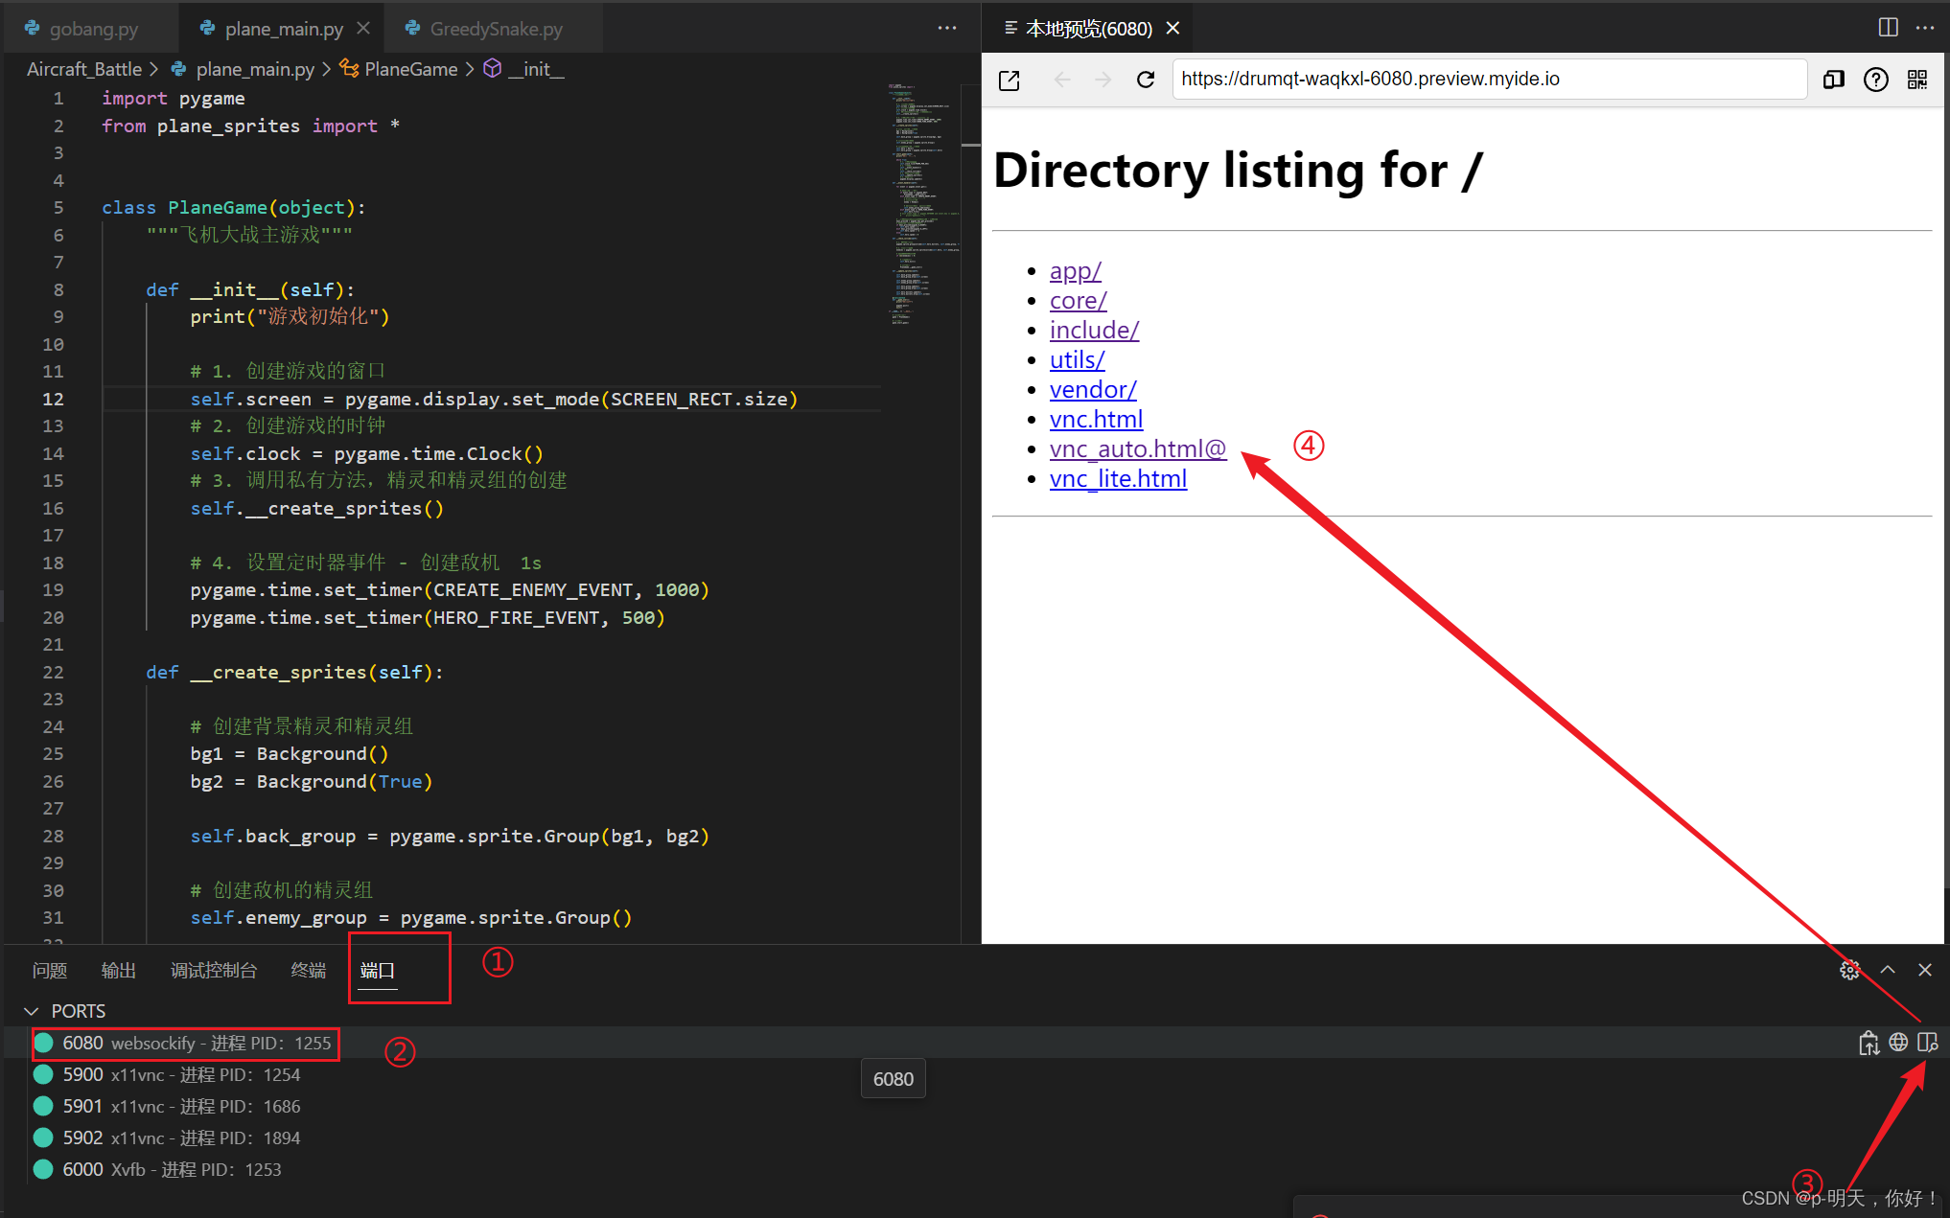Image resolution: width=1950 pixels, height=1218 pixels.
Task: Open more actions for editor tabs
Action: pos(947,28)
